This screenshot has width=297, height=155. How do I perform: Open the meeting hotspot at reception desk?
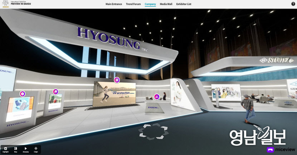pyautogui.click(x=157, y=97)
